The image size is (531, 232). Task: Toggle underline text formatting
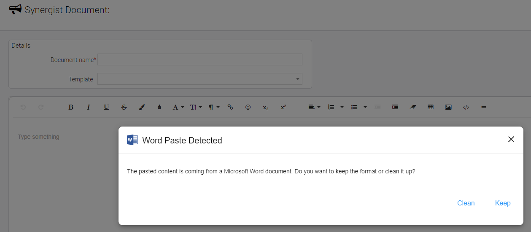pos(106,107)
